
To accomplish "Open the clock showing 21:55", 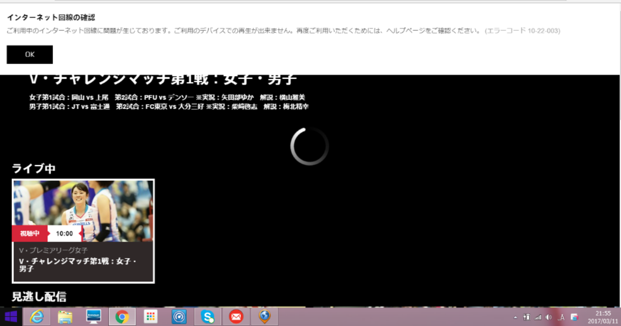I will click(x=604, y=317).
